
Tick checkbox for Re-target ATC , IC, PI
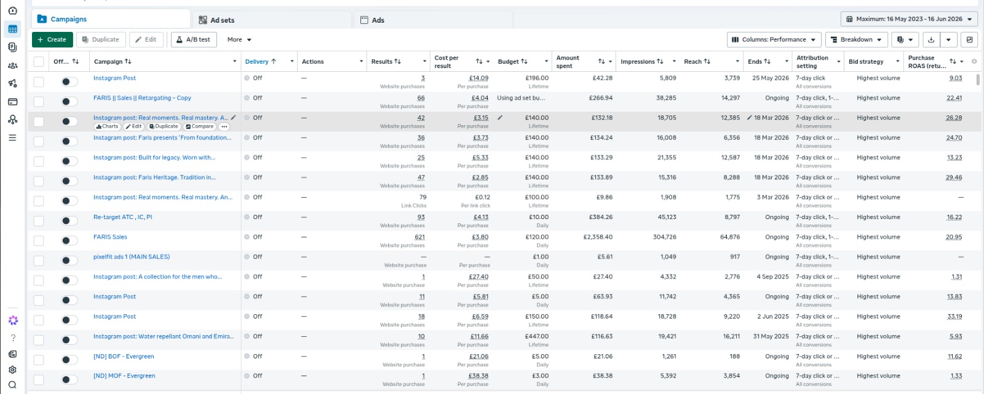(39, 220)
